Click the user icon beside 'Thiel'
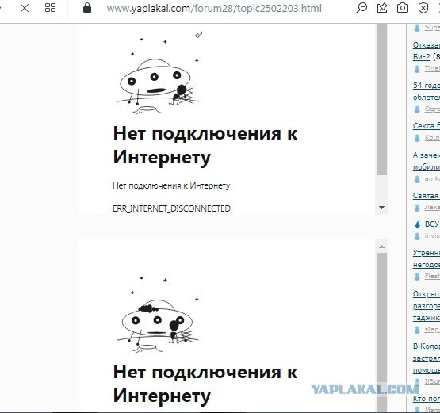The image size is (440, 413). tap(417, 69)
